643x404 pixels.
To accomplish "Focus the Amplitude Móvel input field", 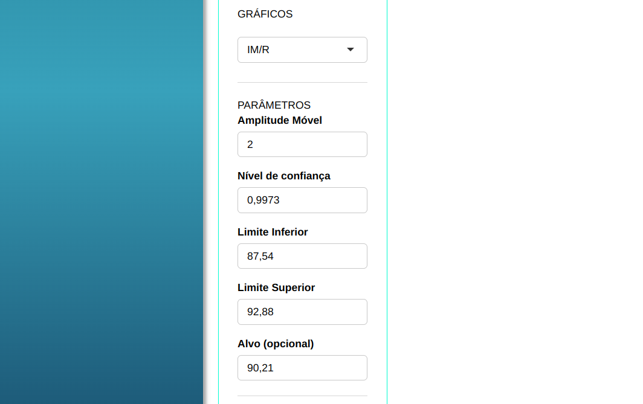I will (x=302, y=144).
